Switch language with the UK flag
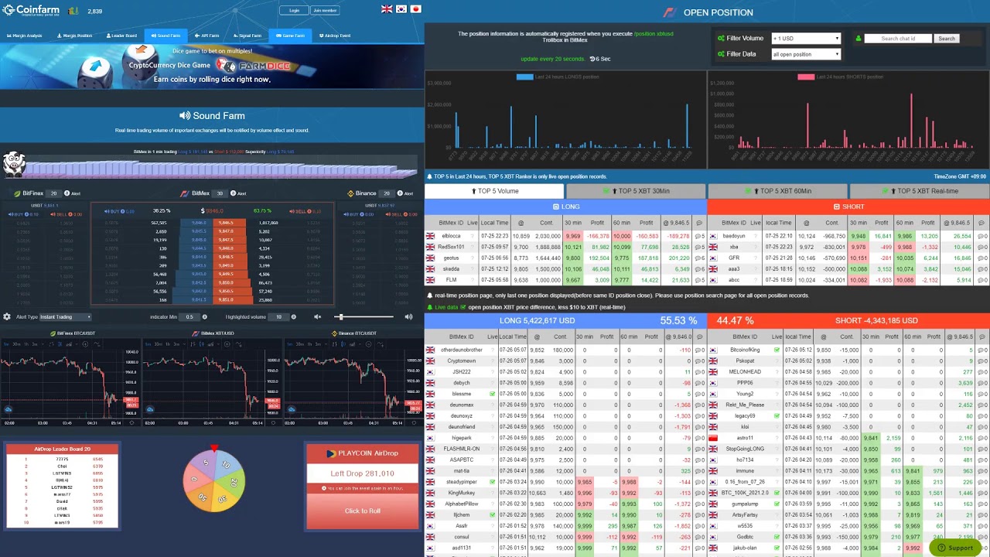Image resolution: width=990 pixels, height=557 pixels. pos(387,9)
